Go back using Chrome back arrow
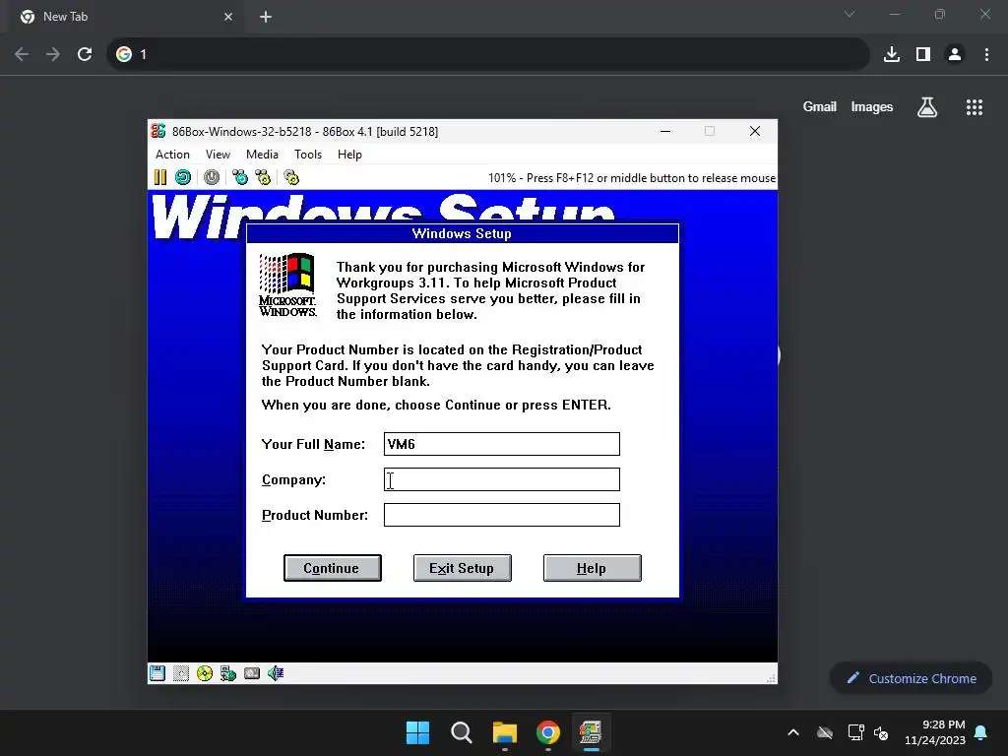The height and width of the screenshot is (756, 1008). coord(22,54)
